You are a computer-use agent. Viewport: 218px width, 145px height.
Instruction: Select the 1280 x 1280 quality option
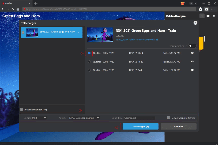pyautogui.click(x=89, y=70)
